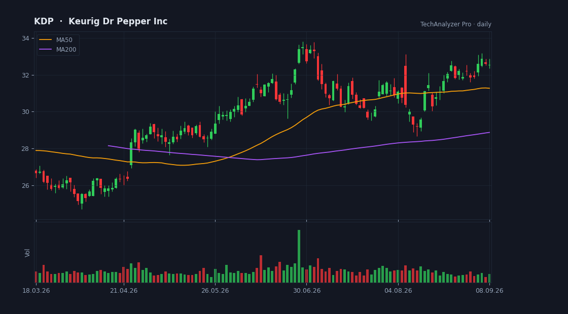Click the KDP Keurig Dr Pepper Inc title
Viewport: 568px width, 314px height.
[101, 21]
